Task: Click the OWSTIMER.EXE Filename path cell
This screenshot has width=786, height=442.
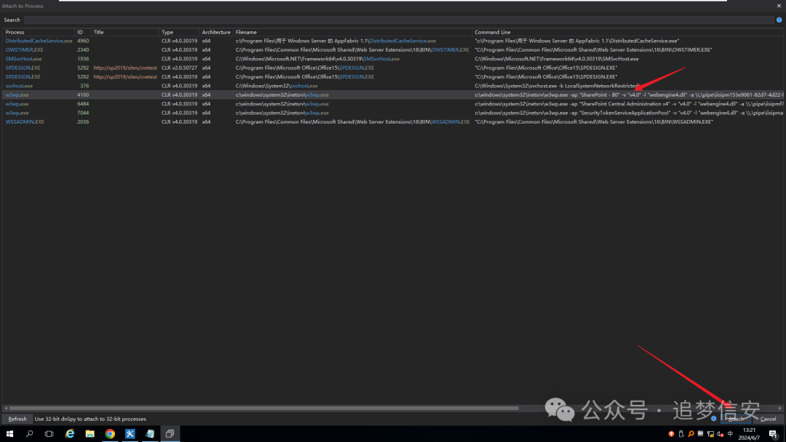Action: [352, 50]
